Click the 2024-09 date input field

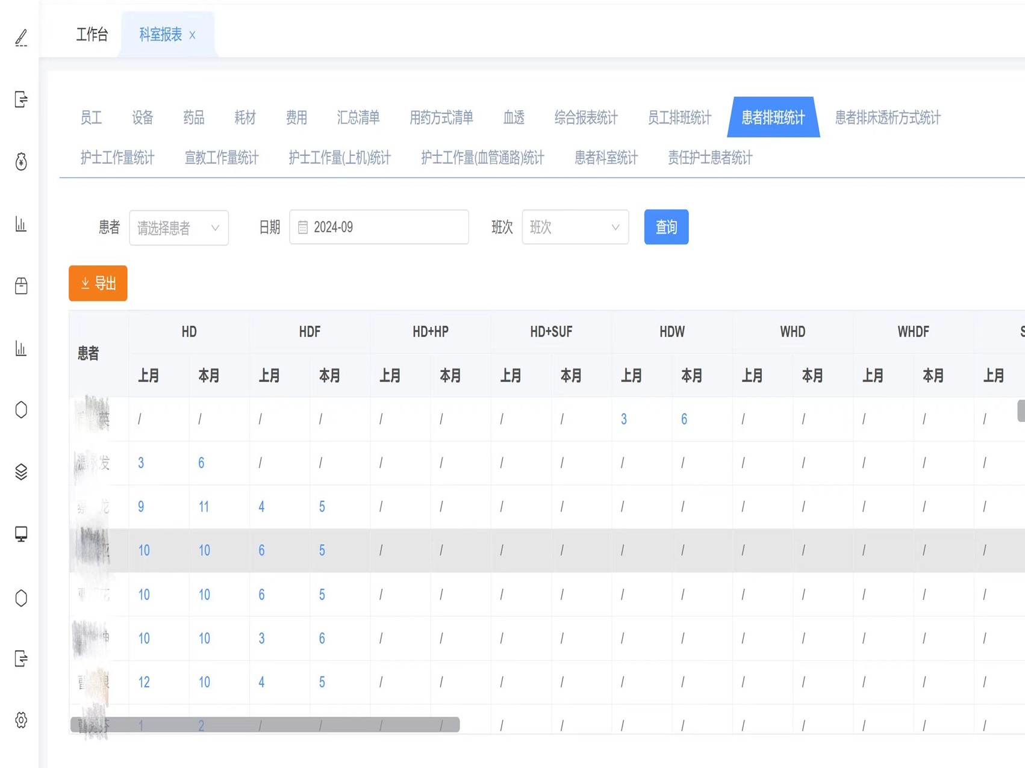point(385,228)
